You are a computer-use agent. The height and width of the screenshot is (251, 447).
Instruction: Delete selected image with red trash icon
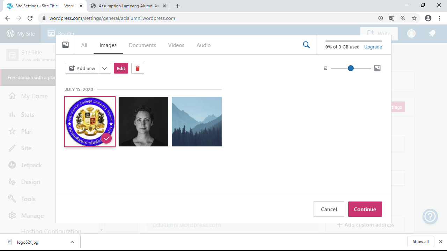tap(138, 68)
